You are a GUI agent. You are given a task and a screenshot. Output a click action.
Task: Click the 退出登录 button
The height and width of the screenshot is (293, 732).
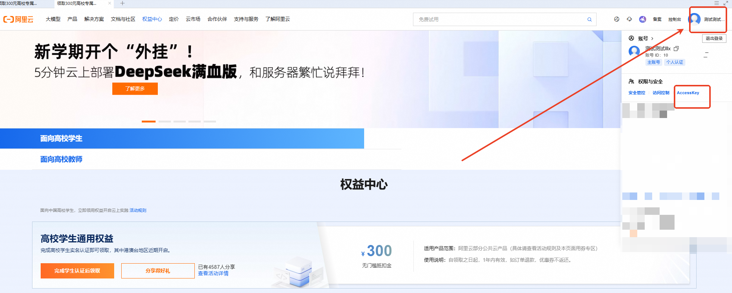point(714,38)
